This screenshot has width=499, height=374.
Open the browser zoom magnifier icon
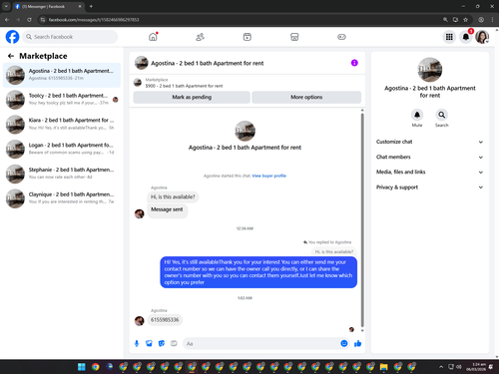pyautogui.click(x=445, y=20)
